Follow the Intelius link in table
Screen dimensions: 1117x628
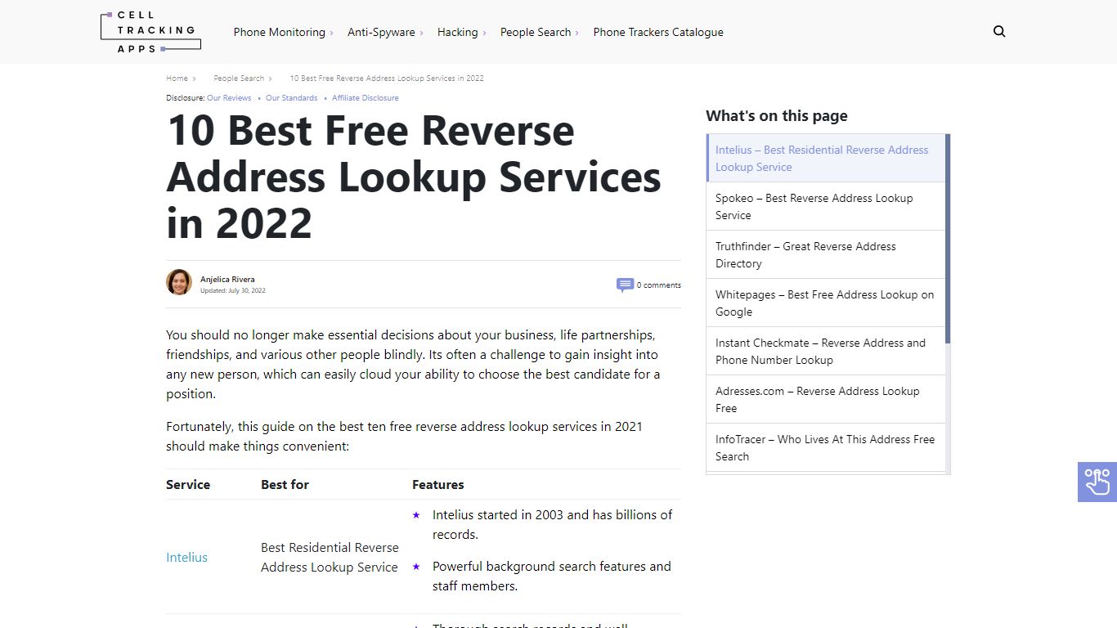[x=187, y=557]
